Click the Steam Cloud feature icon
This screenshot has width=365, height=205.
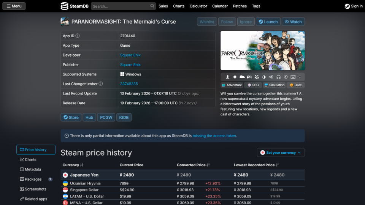click(242, 77)
